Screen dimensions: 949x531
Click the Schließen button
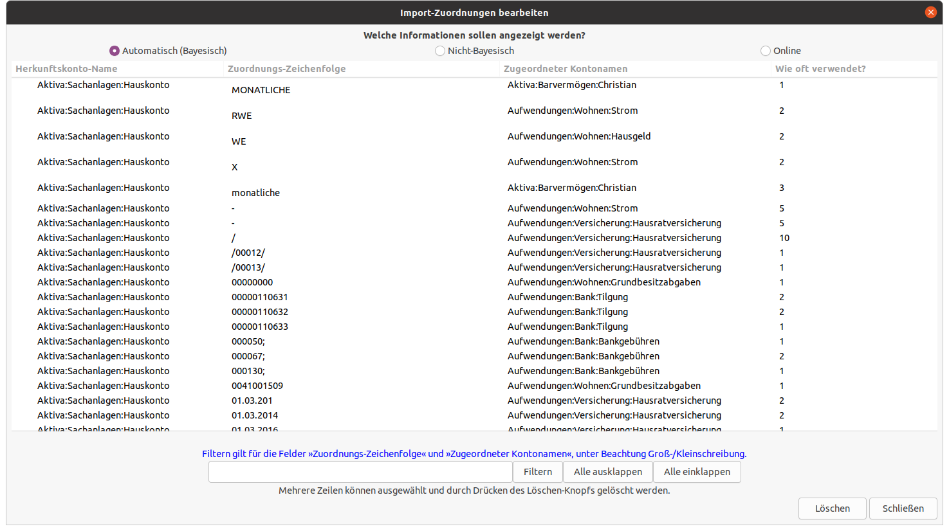coord(903,509)
